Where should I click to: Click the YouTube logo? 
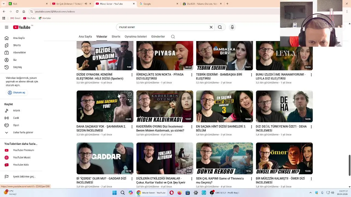pyautogui.click(x=22, y=27)
